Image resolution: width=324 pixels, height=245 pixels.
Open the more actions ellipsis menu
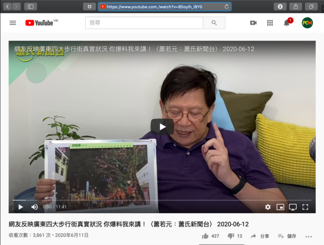pos(309,236)
